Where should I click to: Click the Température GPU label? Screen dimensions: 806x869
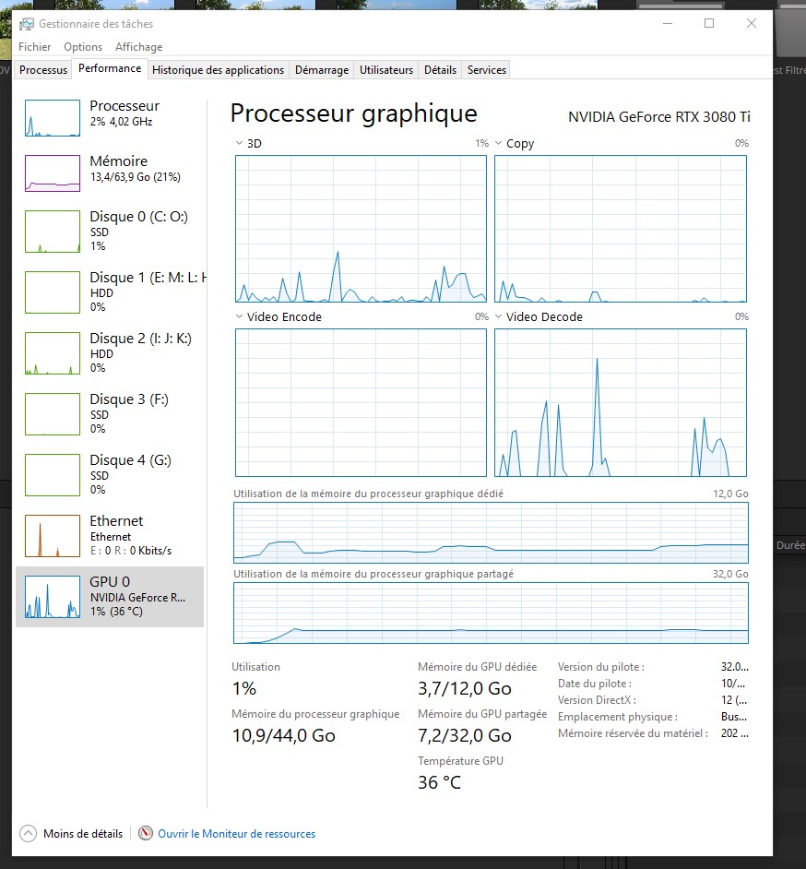point(460,761)
